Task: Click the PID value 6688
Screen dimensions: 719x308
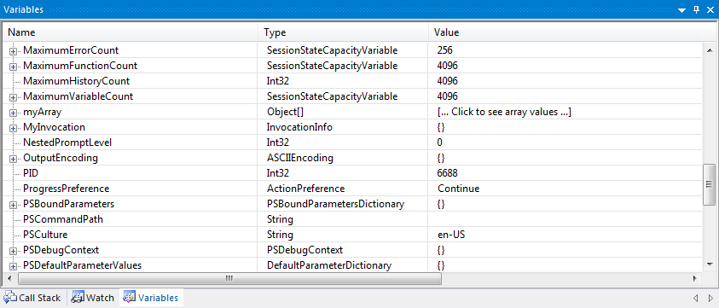Action: click(448, 173)
